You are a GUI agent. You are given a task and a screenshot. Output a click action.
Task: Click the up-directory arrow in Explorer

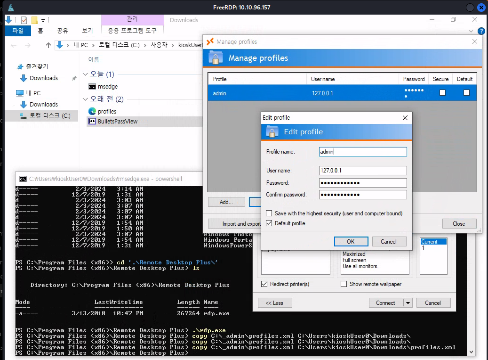[48, 45]
